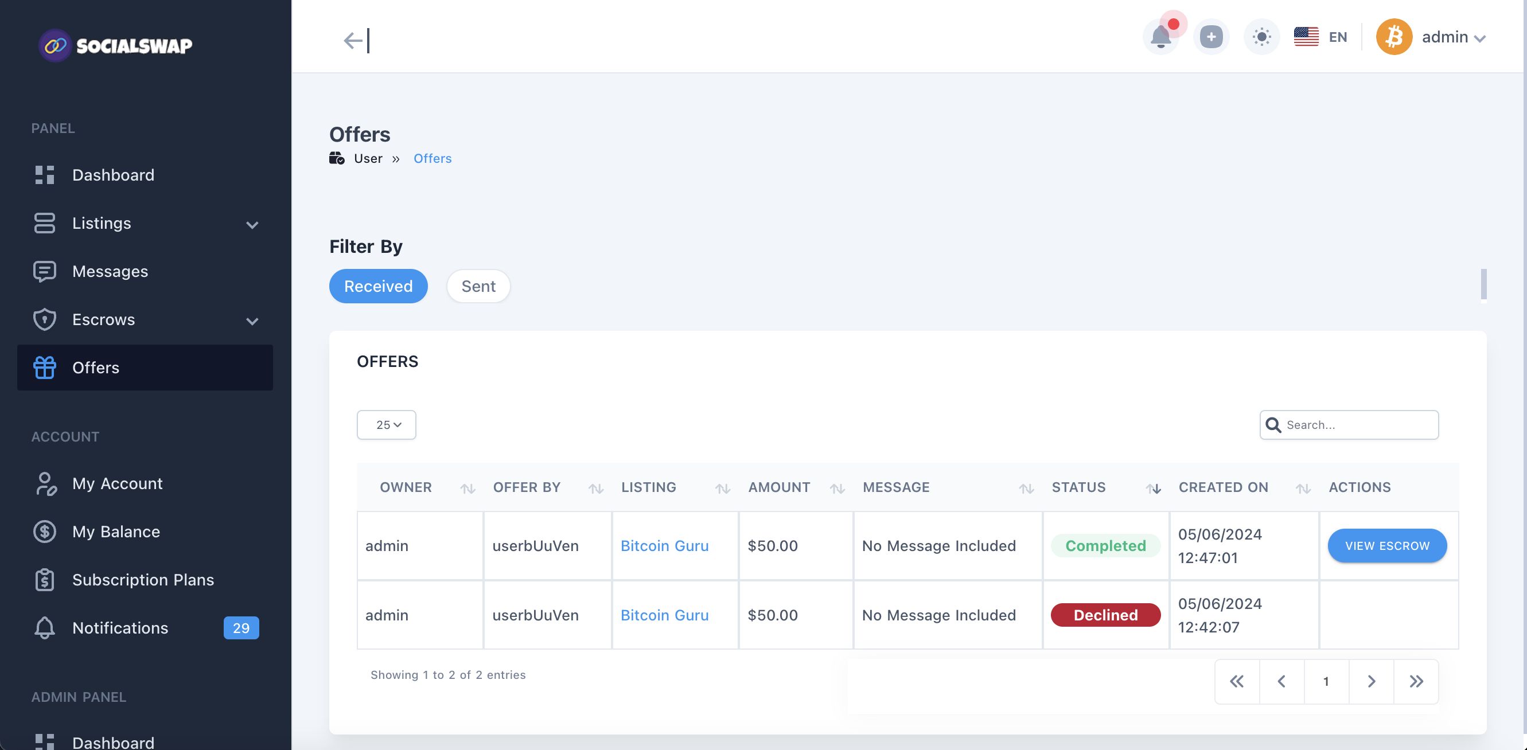Open the Subscription Plans menu item
Viewport: 1527px width, 750px height.
click(x=145, y=579)
